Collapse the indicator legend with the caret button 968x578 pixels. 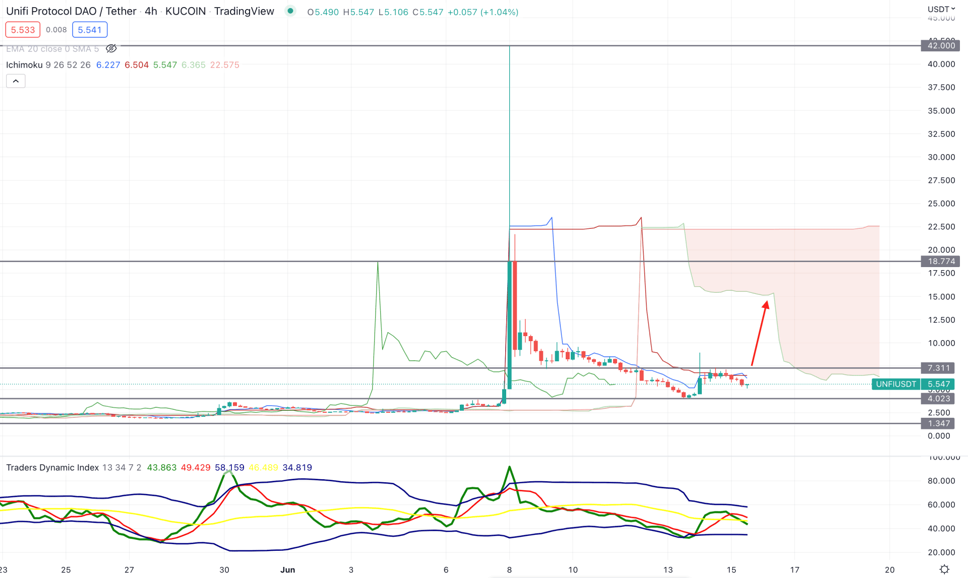pos(16,81)
